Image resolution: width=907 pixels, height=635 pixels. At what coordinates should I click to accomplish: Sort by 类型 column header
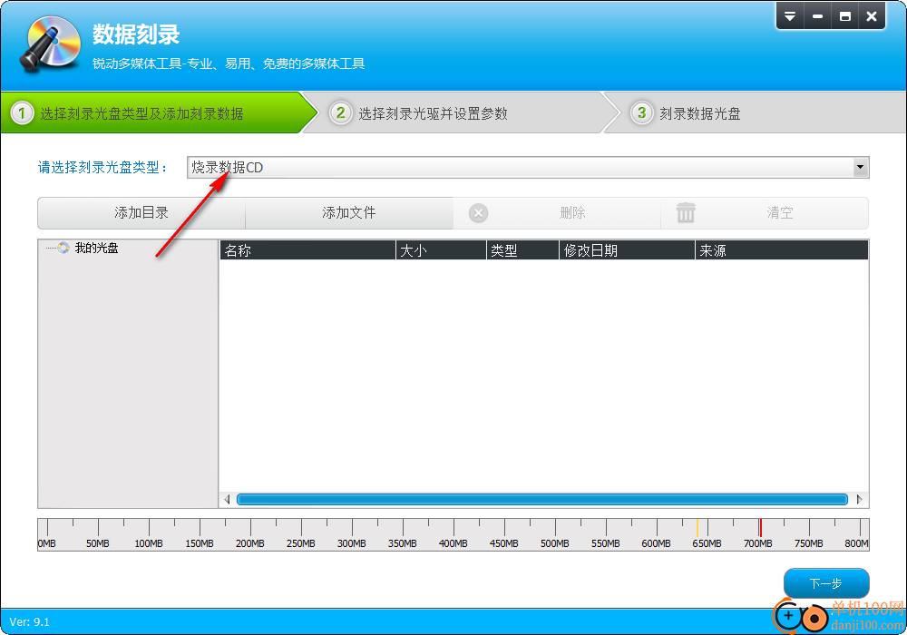522,250
